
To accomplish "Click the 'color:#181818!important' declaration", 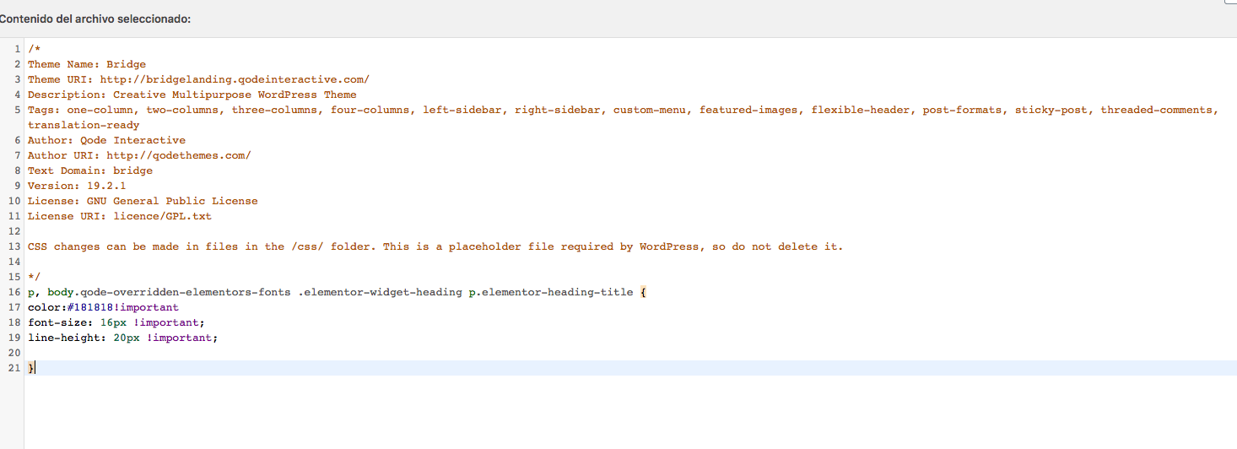I will 103,307.
